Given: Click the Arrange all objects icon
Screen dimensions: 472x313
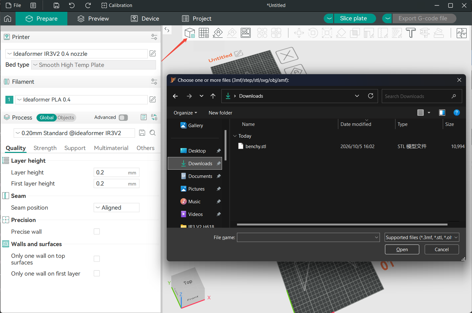Looking at the screenshot, I should (x=246, y=33).
